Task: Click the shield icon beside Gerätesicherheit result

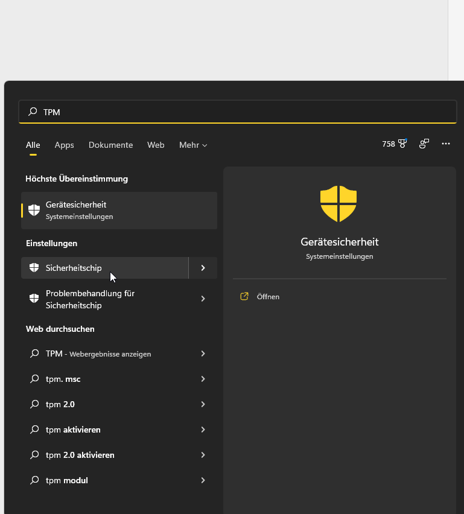Action: (34, 210)
